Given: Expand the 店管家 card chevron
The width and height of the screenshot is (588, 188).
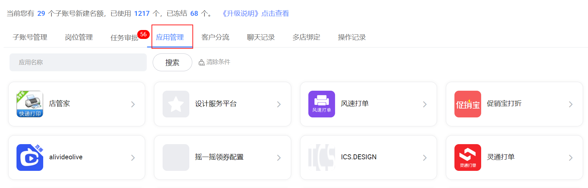Looking at the screenshot, I should pos(133,104).
